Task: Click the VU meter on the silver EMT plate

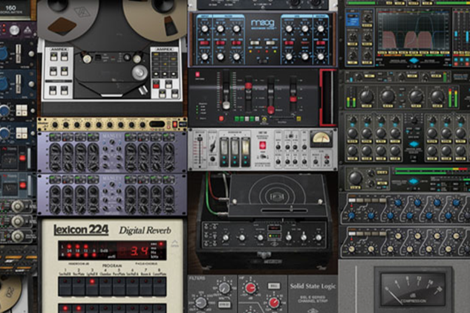Action: tap(321, 138)
